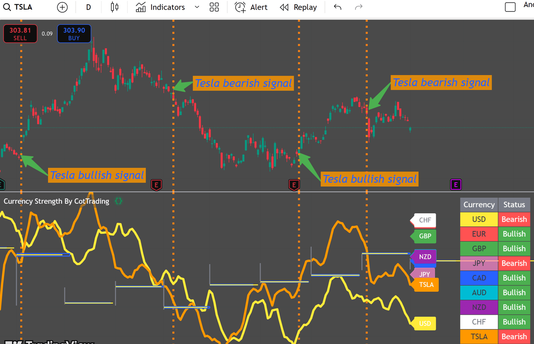The image size is (534, 344).
Task: Select the white CHF cell in the table
Action: [x=479, y=322]
